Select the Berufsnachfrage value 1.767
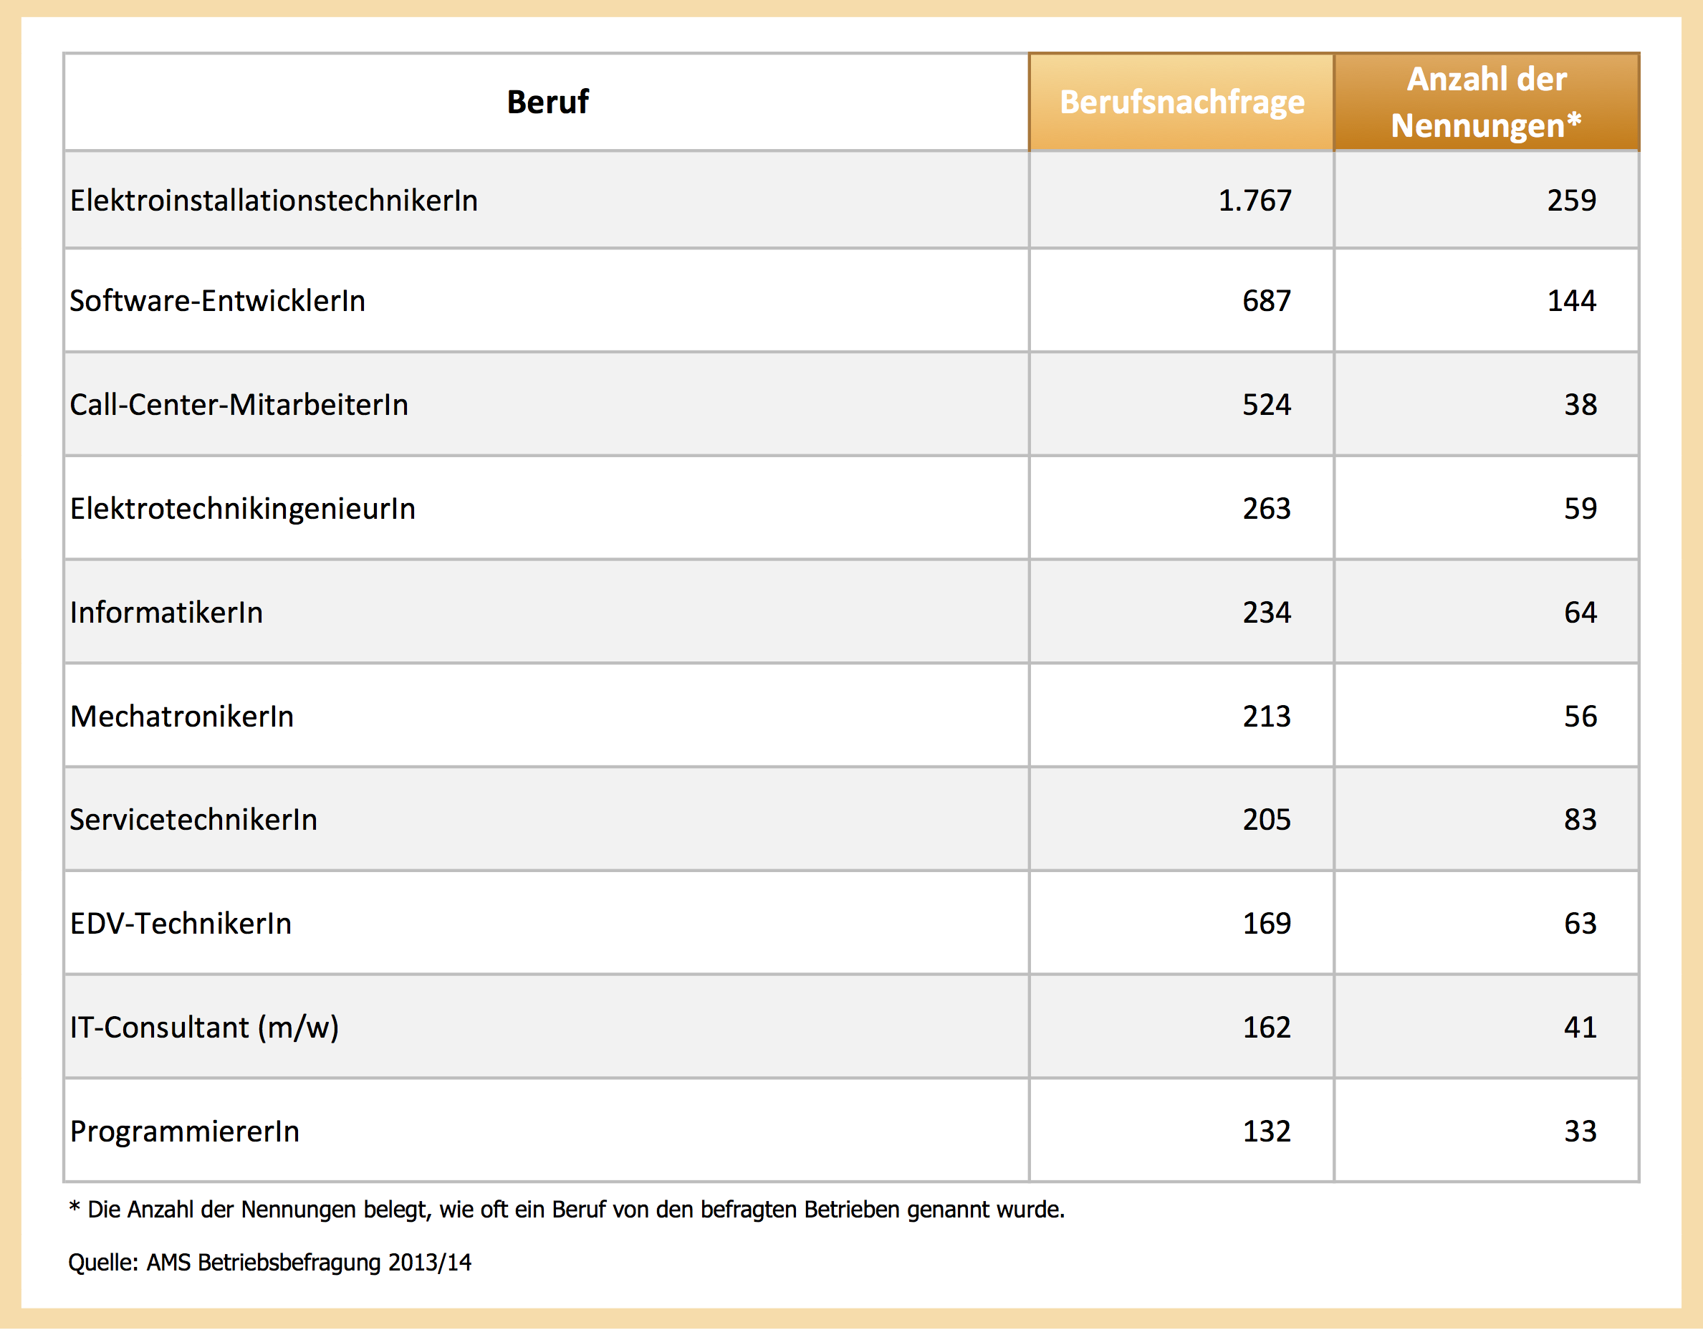Screen dimensions: 1703x1330 (1255, 201)
